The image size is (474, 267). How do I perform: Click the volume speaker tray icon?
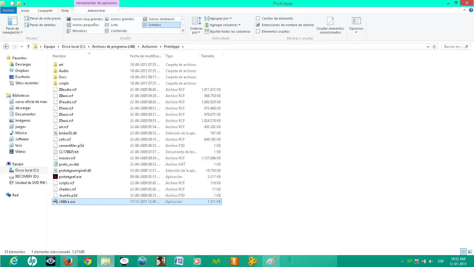coord(431,261)
